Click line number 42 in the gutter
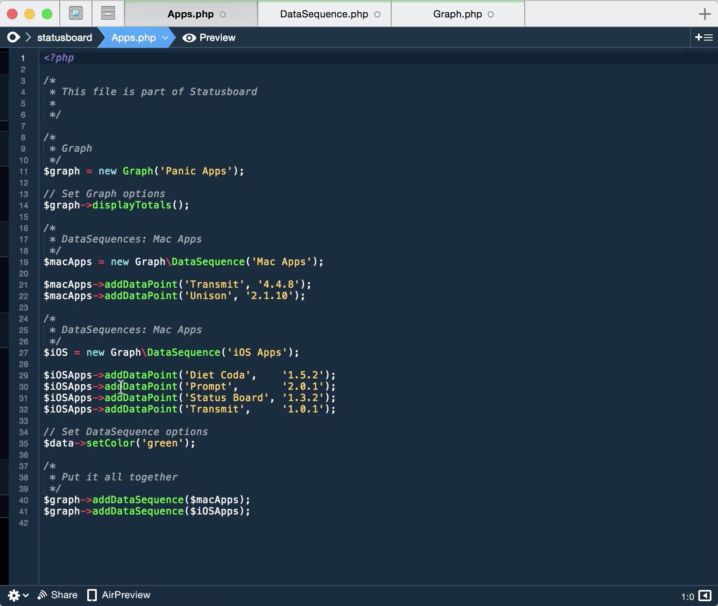The height and width of the screenshot is (606, 718). pos(24,523)
